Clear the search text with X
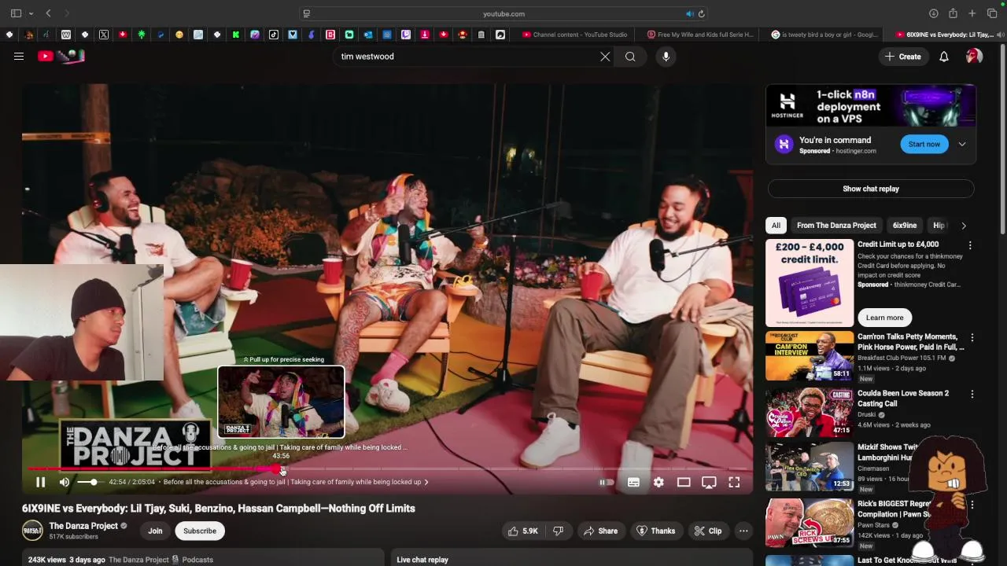 click(605, 57)
